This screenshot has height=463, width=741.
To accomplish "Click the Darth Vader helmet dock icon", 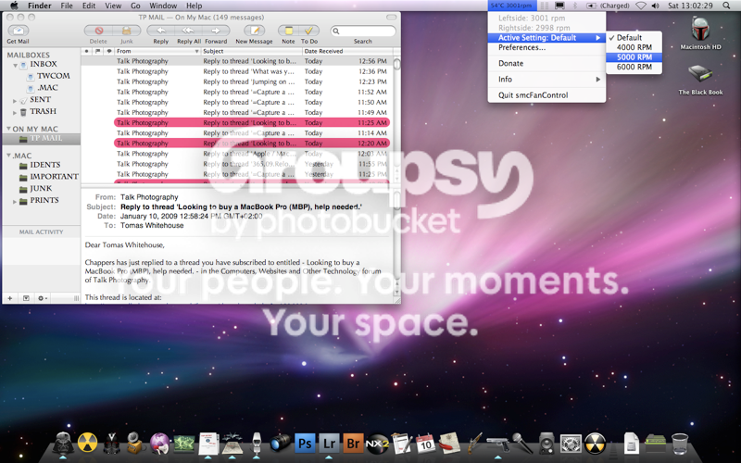I will 63,444.
